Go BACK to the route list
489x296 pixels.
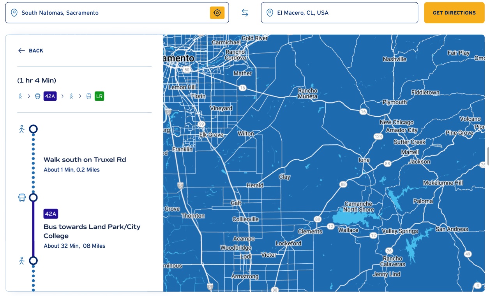pos(36,51)
